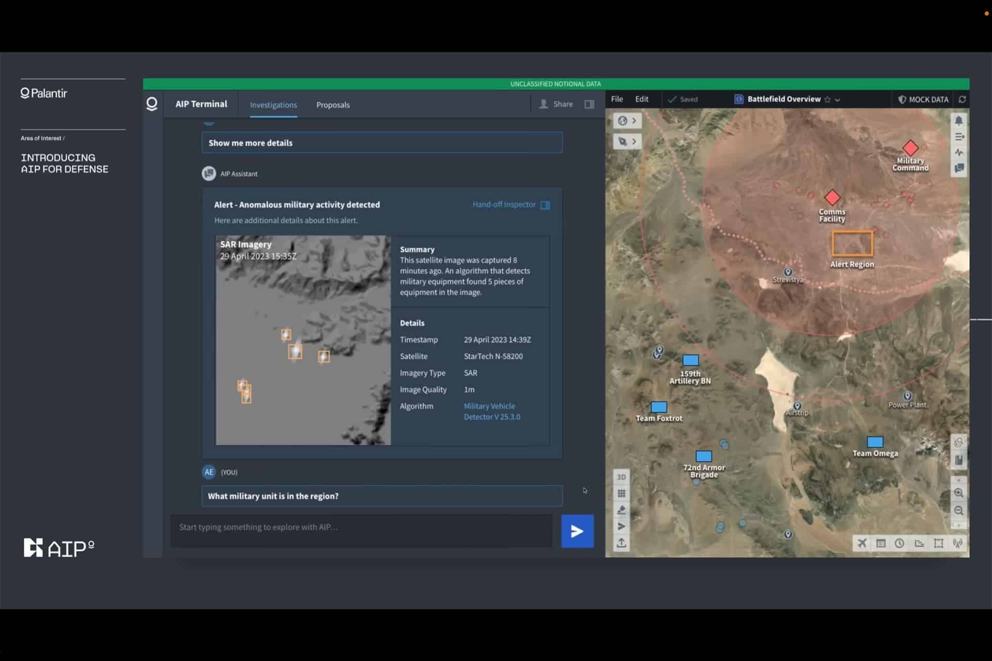992x661 pixels.
Task: Toggle the Hand-off Inspector panel icon
Action: coord(545,205)
